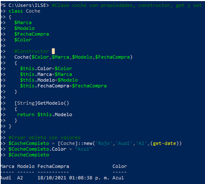The image size is (205, 184).
Task: Click the [String]GetModelo() method signature
Action: [x=42, y=103]
